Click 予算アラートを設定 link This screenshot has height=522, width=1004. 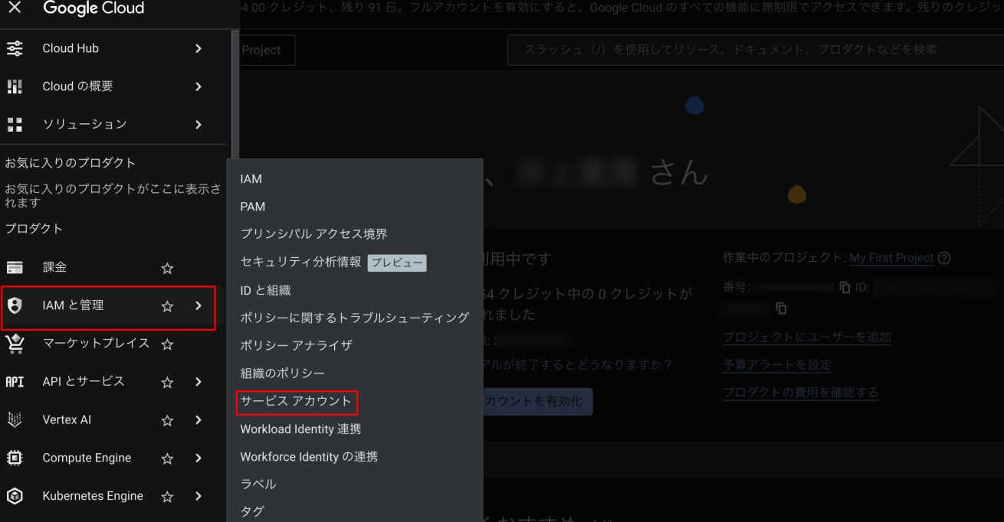tap(776, 365)
